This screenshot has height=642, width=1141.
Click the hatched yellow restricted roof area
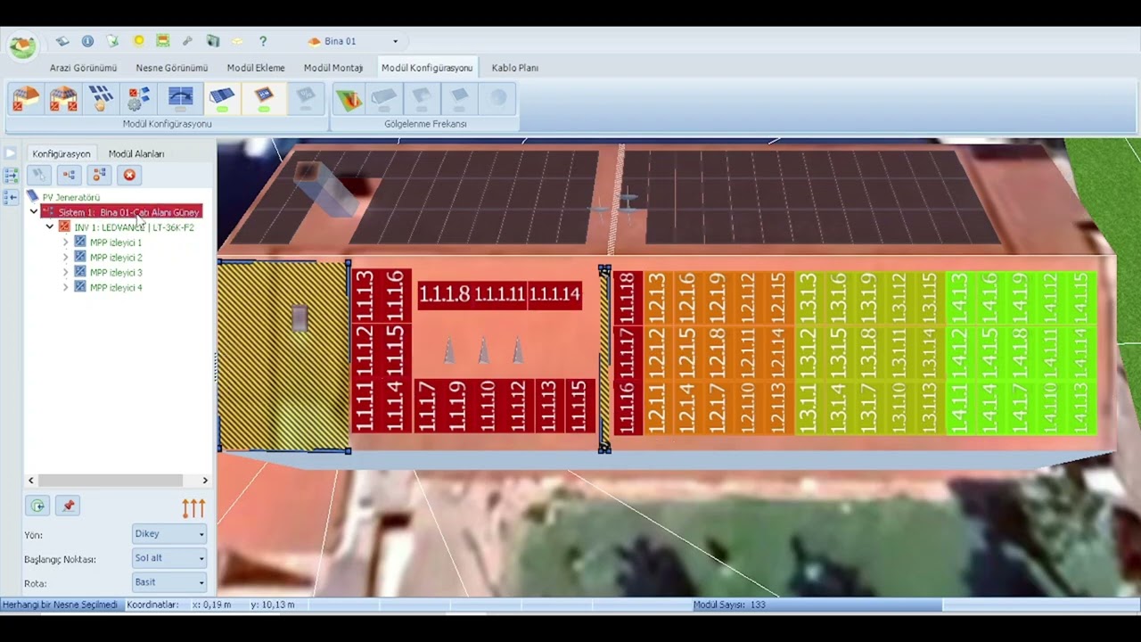click(283, 356)
